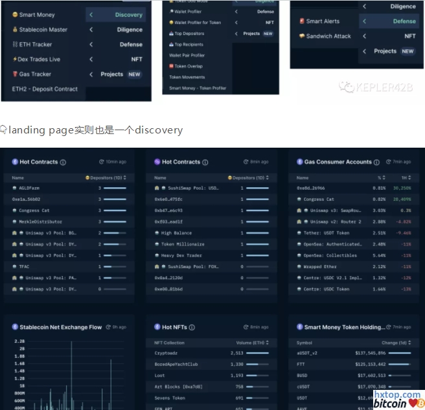This screenshot has width=425, height=410.
Task: Open info icon beside Gas Consumer Accounts
Action: pos(377,163)
